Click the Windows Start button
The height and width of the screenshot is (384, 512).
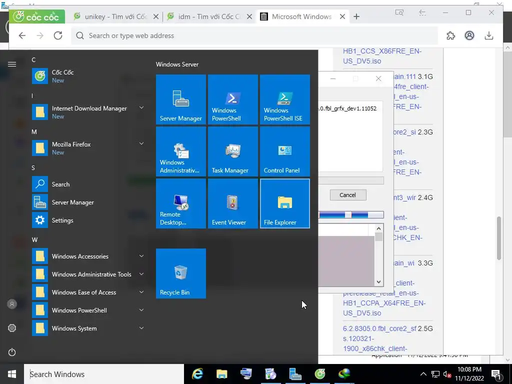(x=12, y=374)
